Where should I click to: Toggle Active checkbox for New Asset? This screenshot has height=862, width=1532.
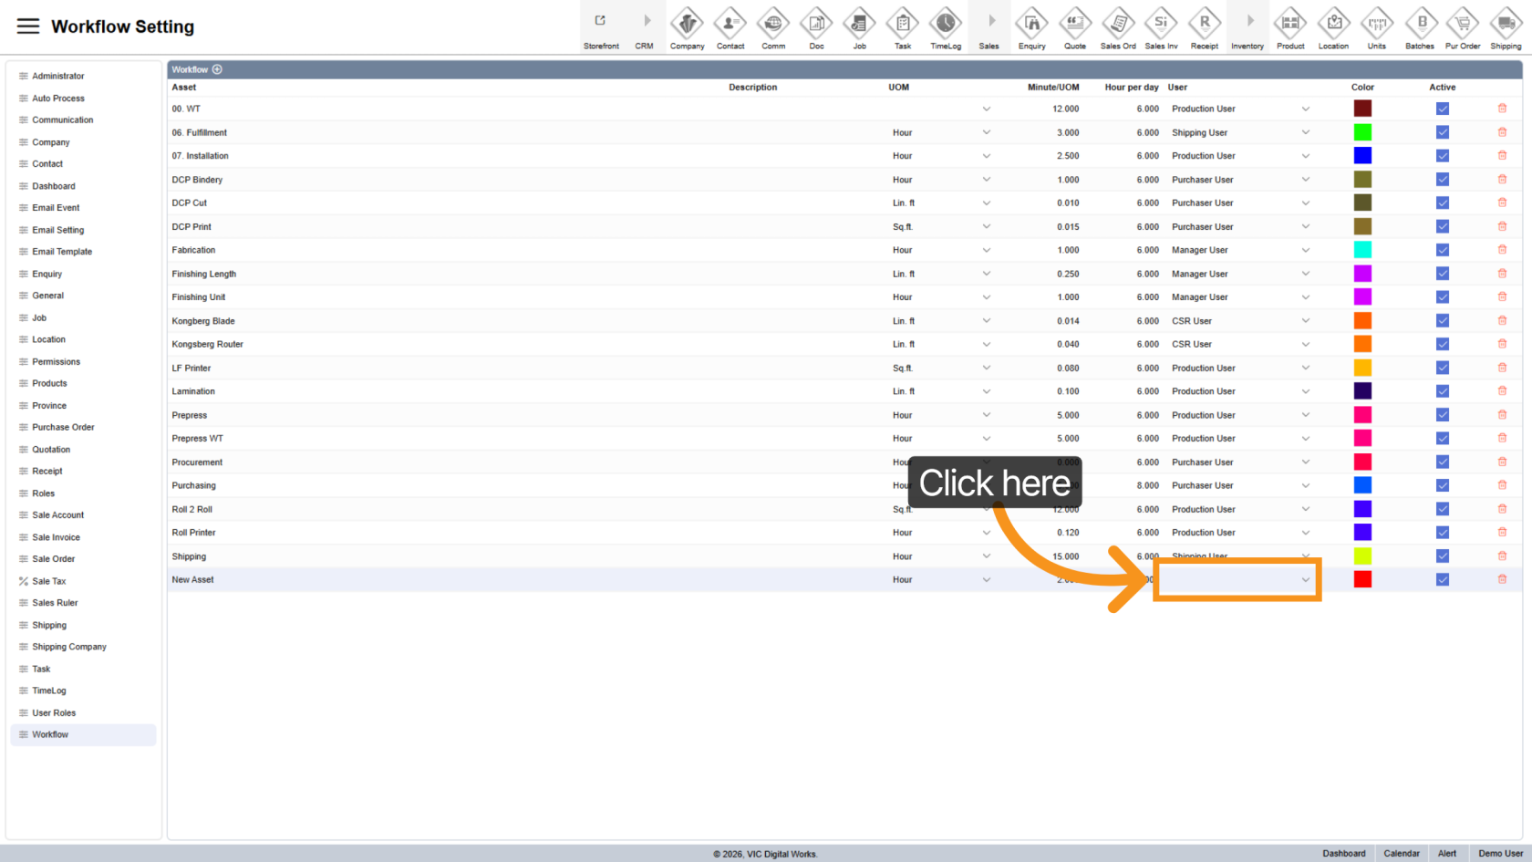pyautogui.click(x=1443, y=579)
